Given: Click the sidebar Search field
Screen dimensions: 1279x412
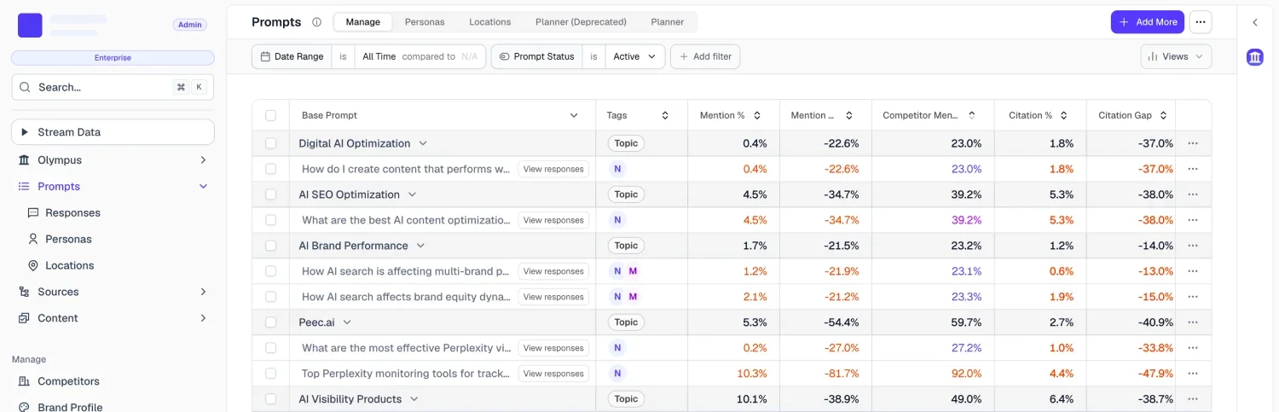Looking at the screenshot, I should click(113, 87).
